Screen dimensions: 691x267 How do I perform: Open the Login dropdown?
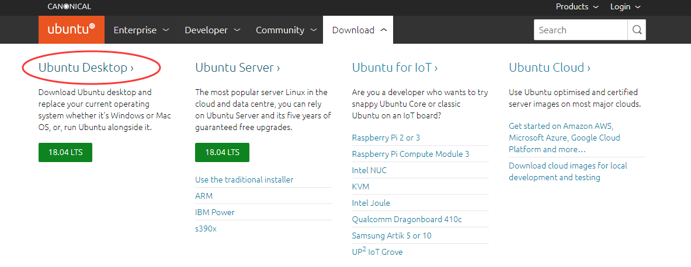(x=625, y=7)
